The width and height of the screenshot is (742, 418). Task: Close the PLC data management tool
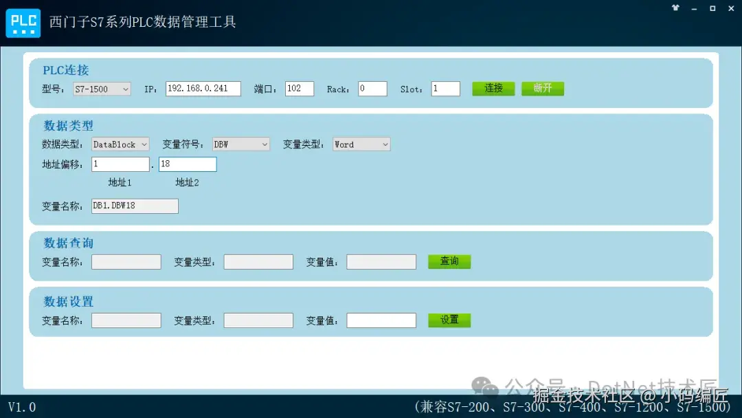[x=731, y=8]
